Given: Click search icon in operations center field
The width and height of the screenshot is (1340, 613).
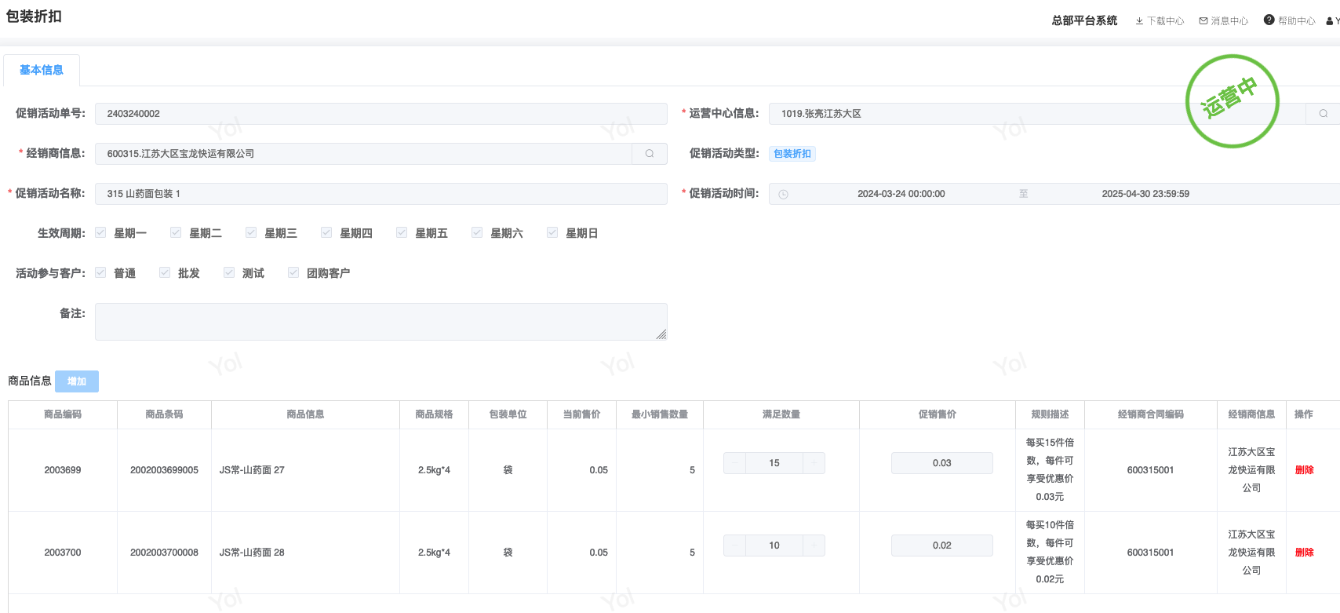Looking at the screenshot, I should pyautogui.click(x=1323, y=114).
